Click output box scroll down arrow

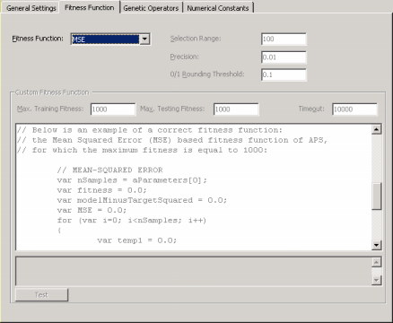coord(376,280)
